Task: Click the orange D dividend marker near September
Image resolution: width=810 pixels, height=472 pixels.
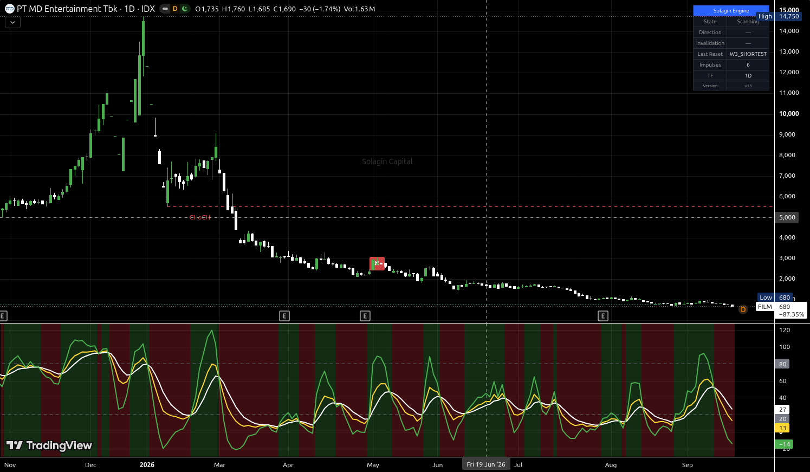Action: (743, 309)
